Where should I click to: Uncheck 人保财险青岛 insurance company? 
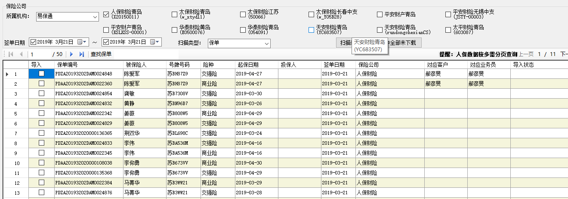click(x=106, y=15)
